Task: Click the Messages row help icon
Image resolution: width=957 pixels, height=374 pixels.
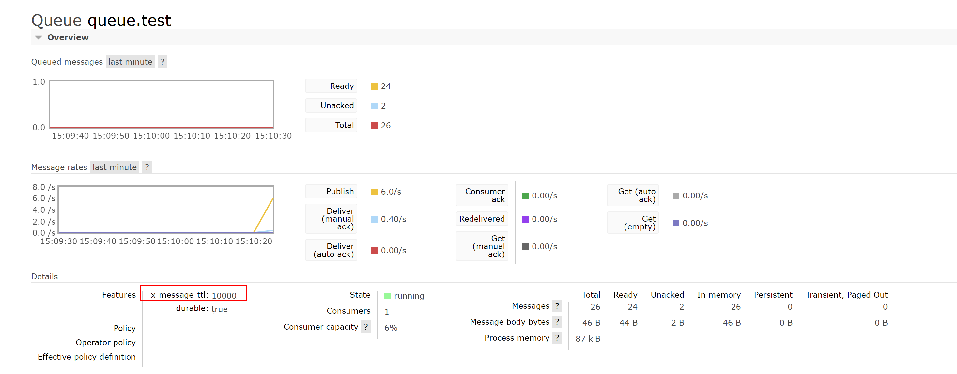Action: [557, 306]
